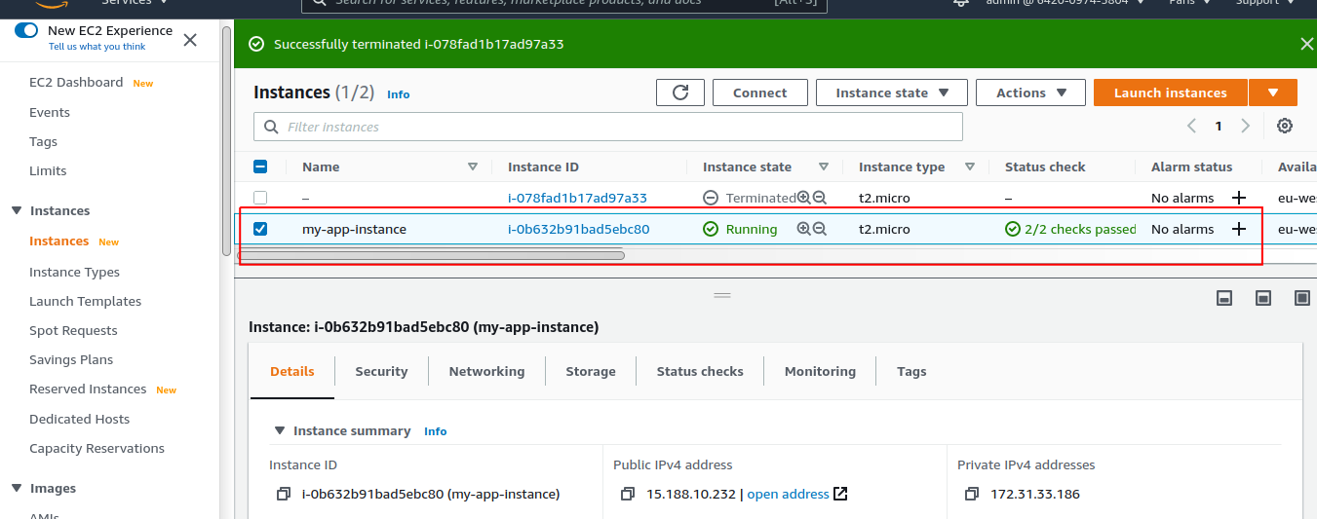Screen dimensions: 1317x519
Task: Uncheck the my-app-instance row checkbox
Action: 260,229
